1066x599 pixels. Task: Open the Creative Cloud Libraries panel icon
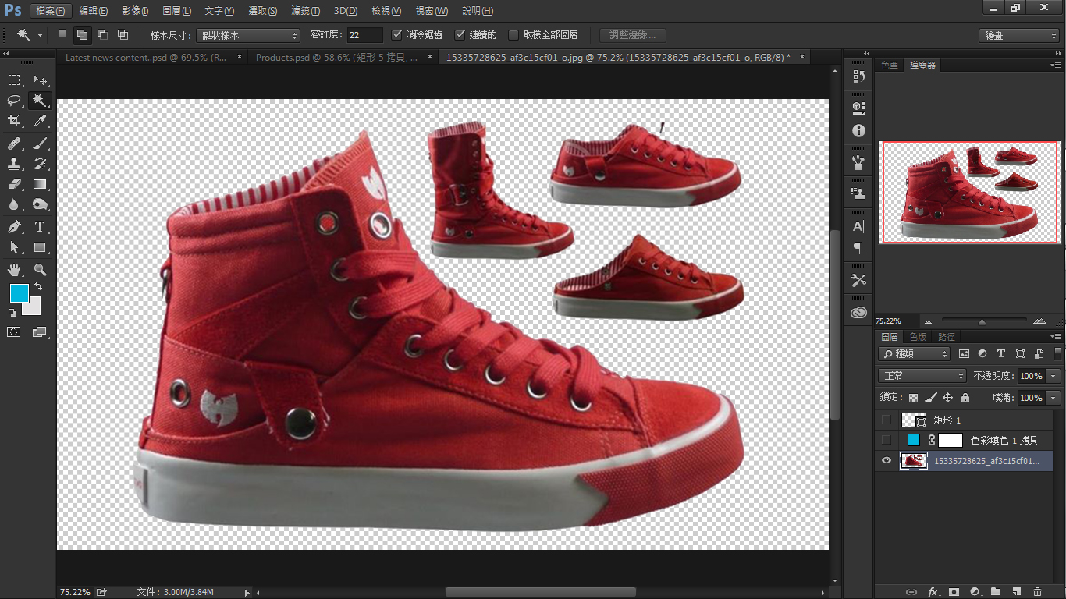(x=858, y=312)
